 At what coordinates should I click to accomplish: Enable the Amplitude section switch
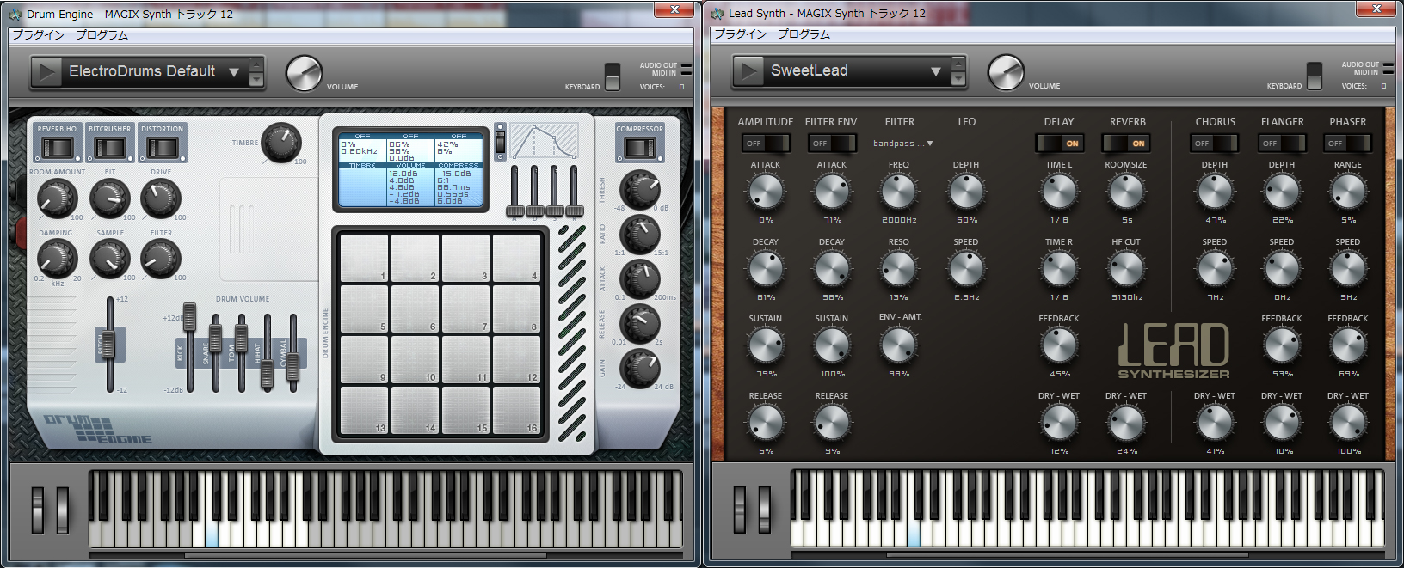[x=766, y=144]
